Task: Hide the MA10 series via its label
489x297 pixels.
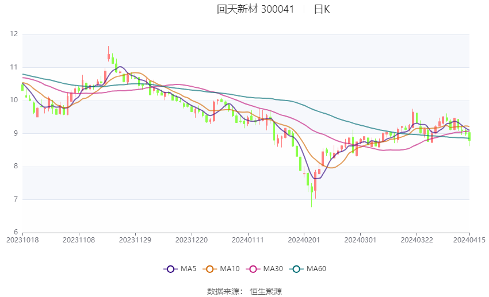Action: click(x=230, y=269)
